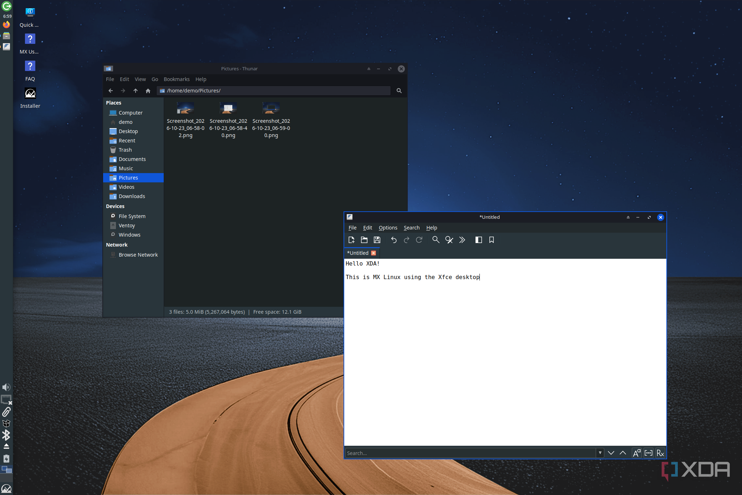Open Thunar's View menu
This screenshot has height=495, width=742.
(140, 79)
